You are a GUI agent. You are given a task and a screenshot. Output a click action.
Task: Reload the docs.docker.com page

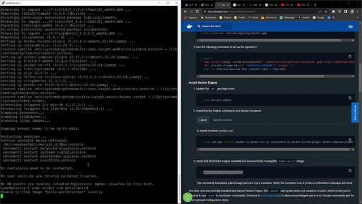197,11
